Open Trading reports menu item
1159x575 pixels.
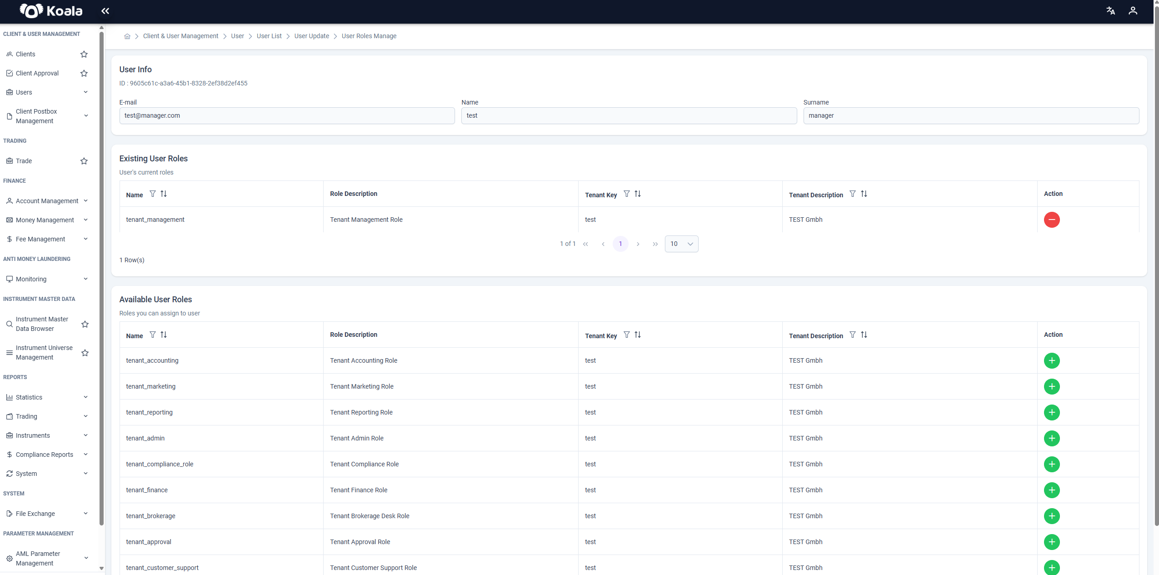click(26, 416)
